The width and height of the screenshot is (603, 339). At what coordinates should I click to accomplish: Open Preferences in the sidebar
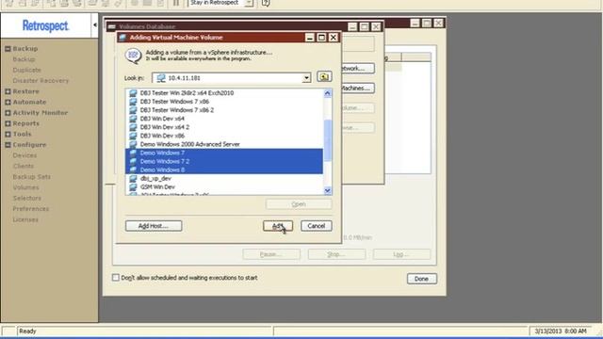(31, 209)
